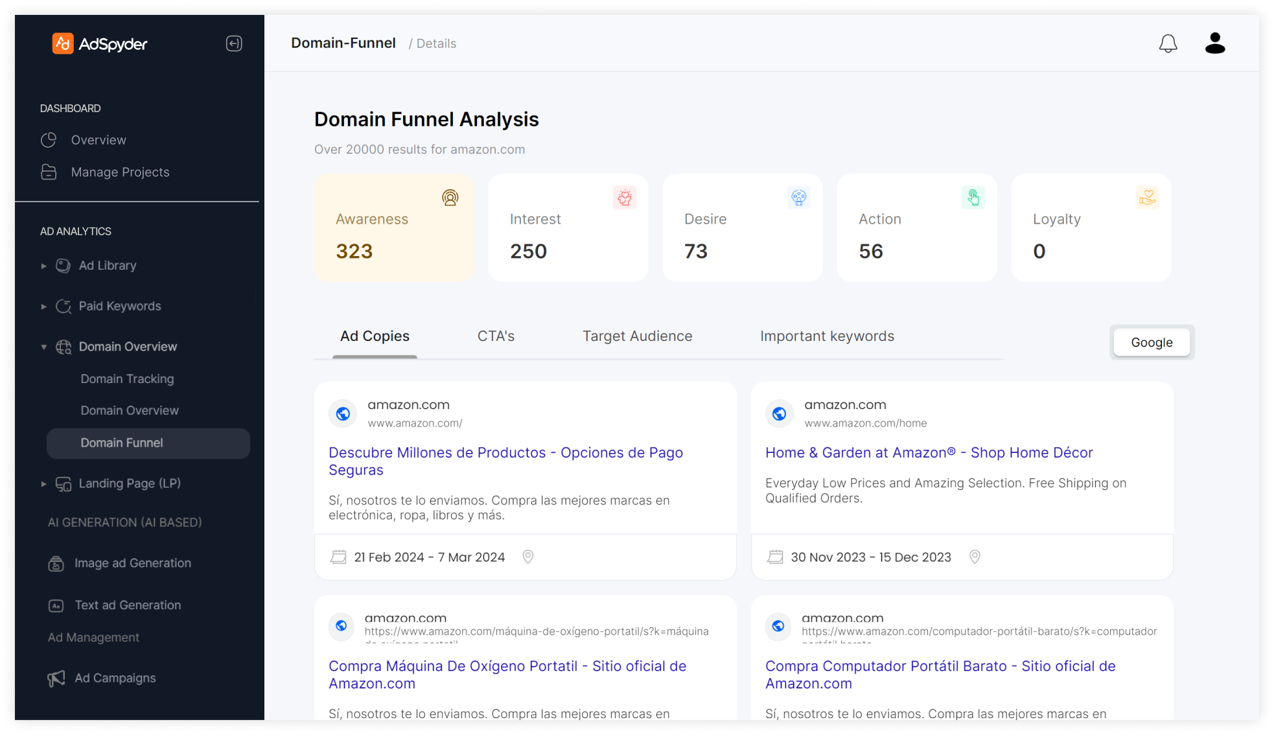Click globe icon on Descubre Millones ad

pyautogui.click(x=343, y=414)
